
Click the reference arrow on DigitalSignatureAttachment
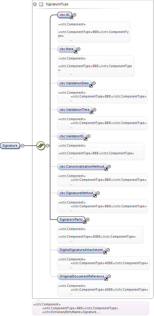click(x=105, y=252)
